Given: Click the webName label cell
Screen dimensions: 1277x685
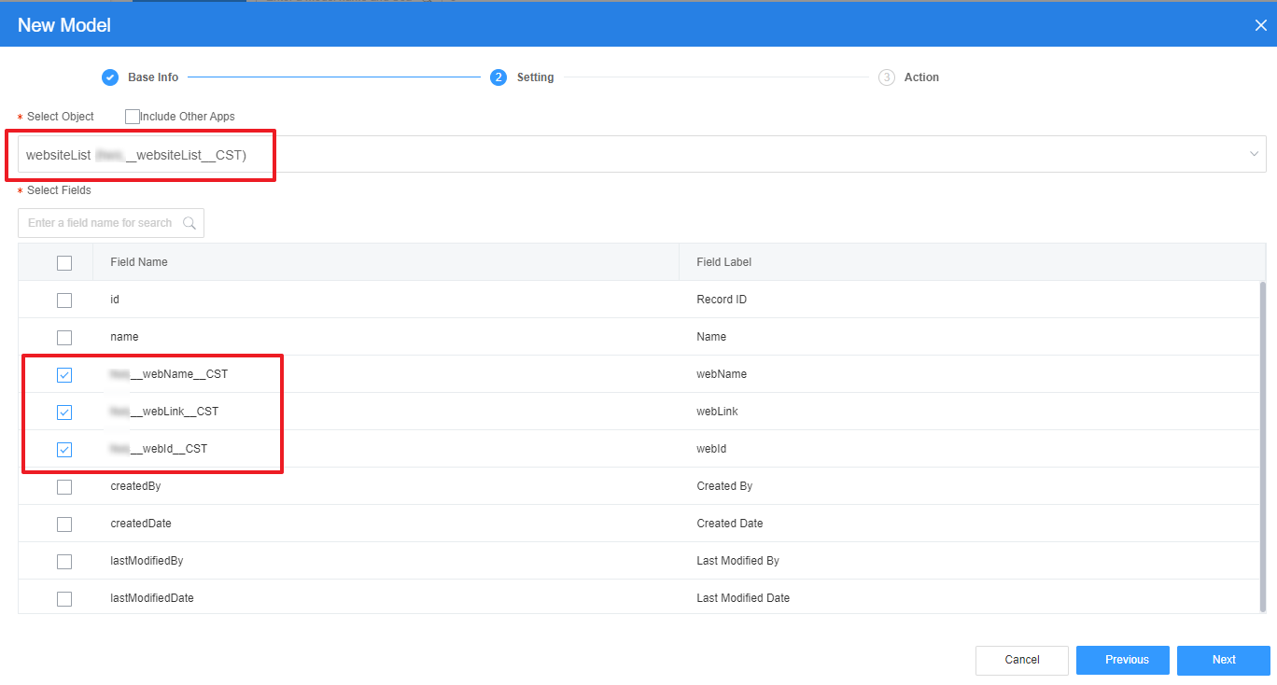Looking at the screenshot, I should pos(722,374).
